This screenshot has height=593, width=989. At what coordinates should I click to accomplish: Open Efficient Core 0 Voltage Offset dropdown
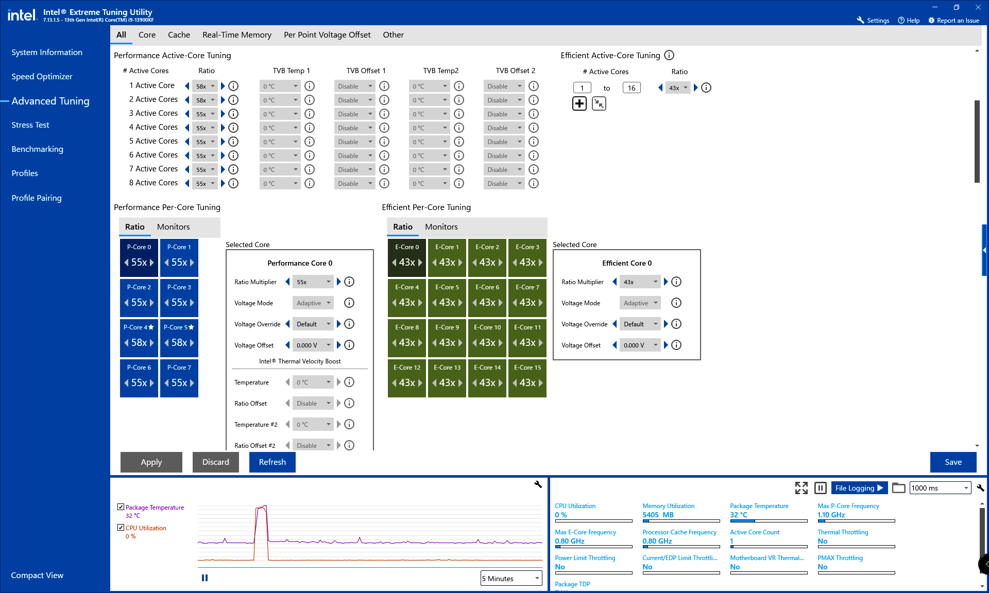point(640,345)
